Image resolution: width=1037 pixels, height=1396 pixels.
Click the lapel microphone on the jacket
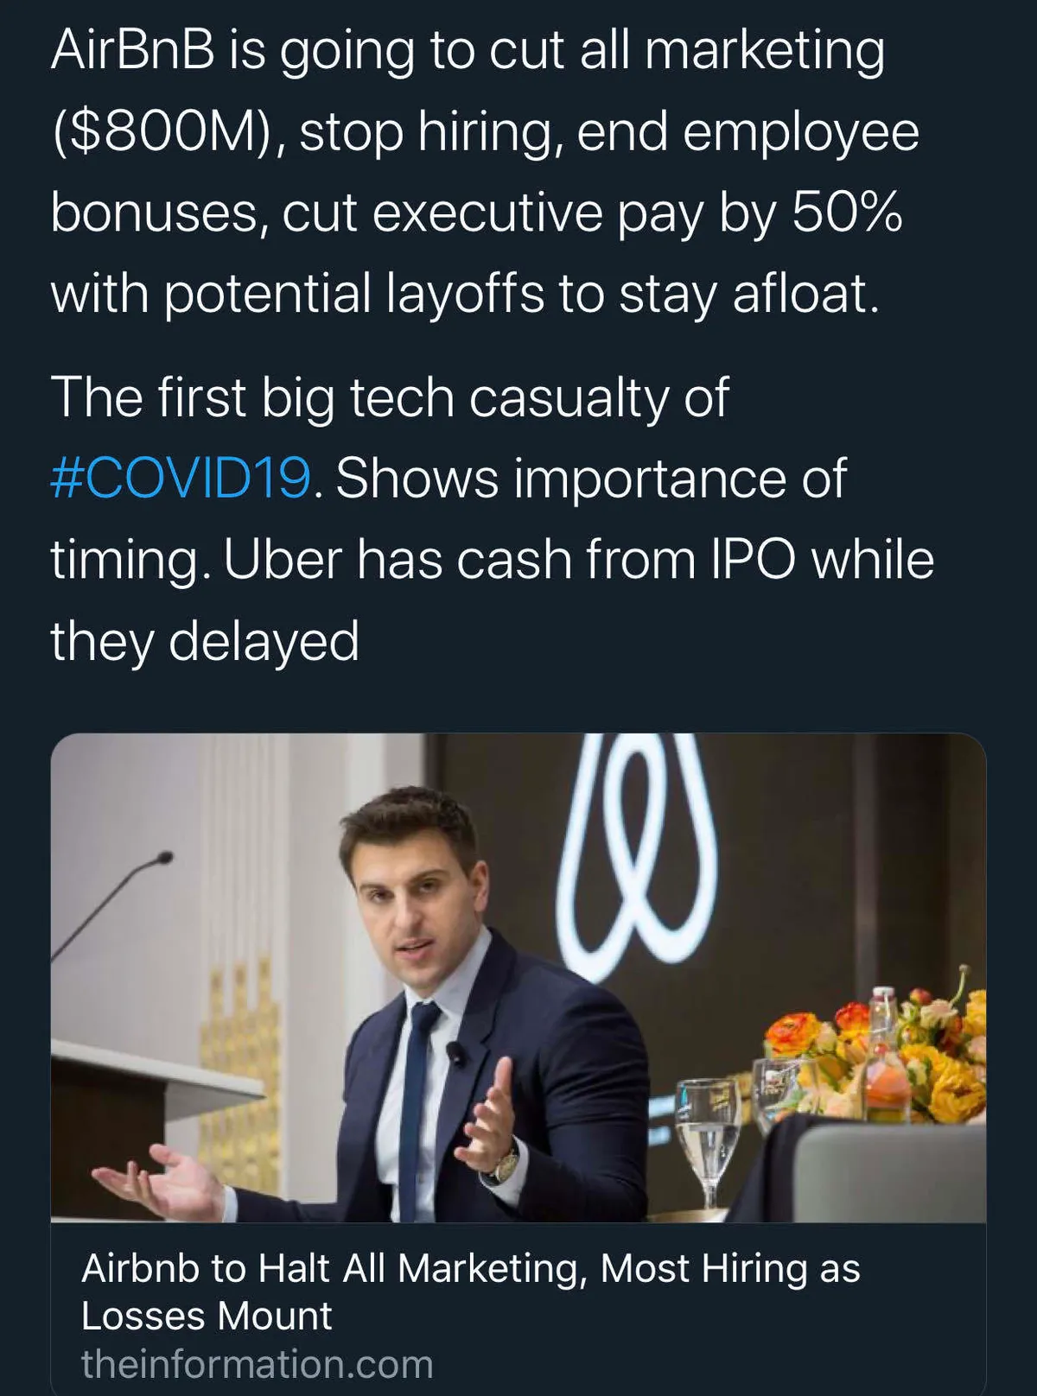[x=455, y=1052]
